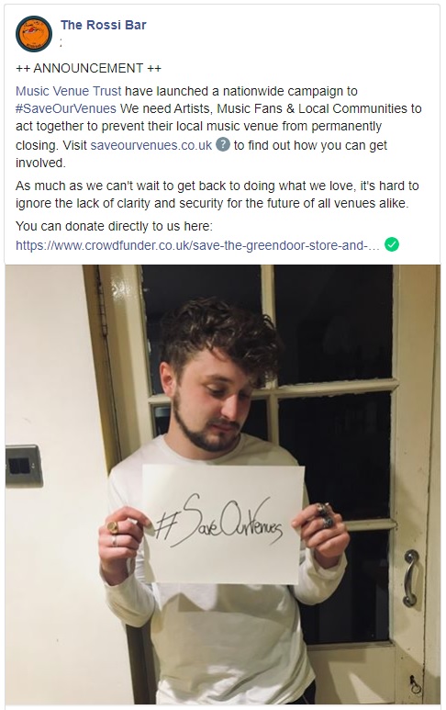Click the question mark icon beside saveourvenues.co.uk
The image size is (446, 710).
click(x=223, y=144)
